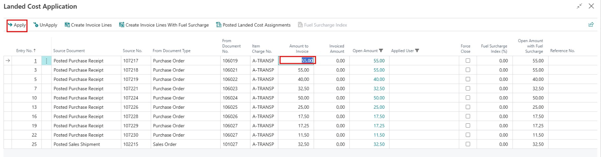Image resolution: width=601 pixels, height=157 pixels.
Task: Click Create Invoice Lines With Fuel Surcharge
Action: point(164,25)
